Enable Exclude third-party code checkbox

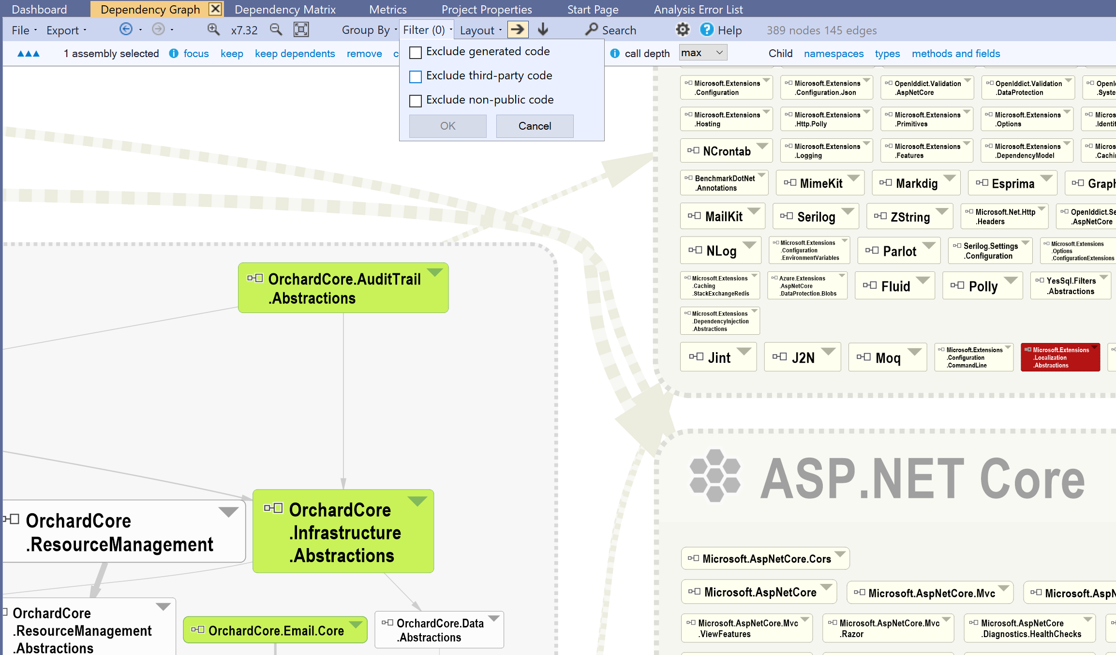pyautogui.click(x=416, y=76)
